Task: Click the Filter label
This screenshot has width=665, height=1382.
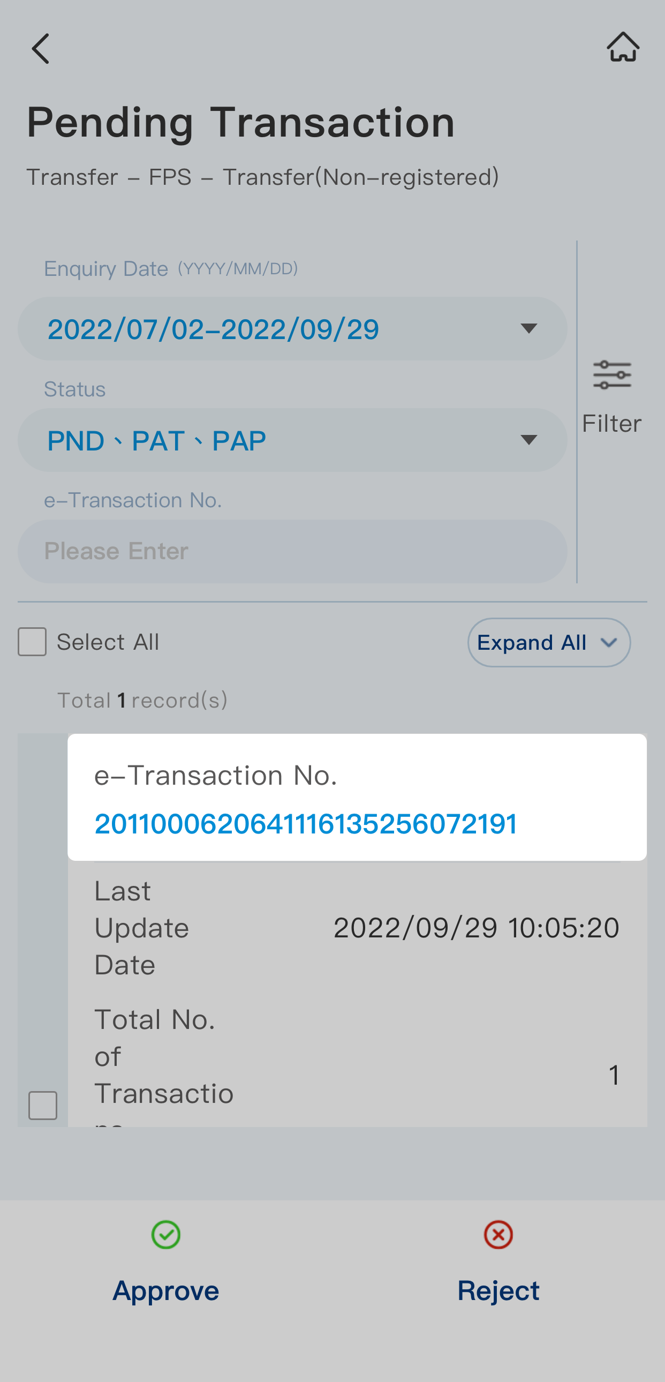Action: tap(612, 424)
